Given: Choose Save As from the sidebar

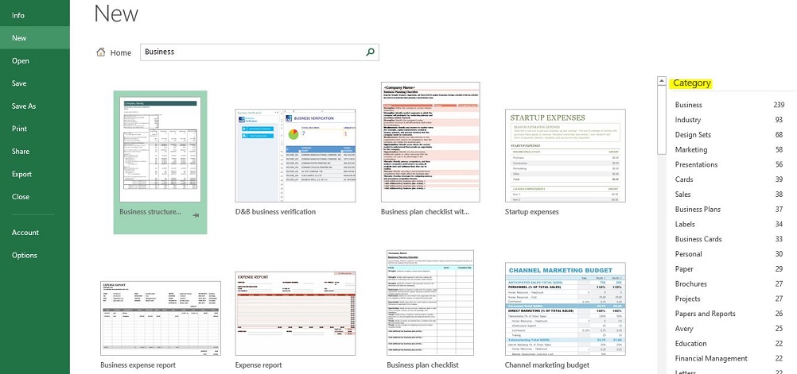Looking at the screenshot, I should 35,106.
